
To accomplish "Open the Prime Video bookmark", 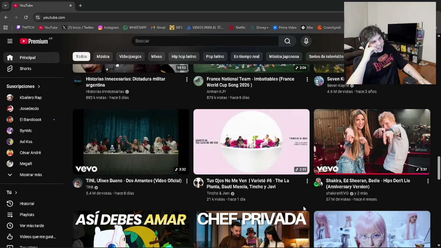I will [285, 28].
